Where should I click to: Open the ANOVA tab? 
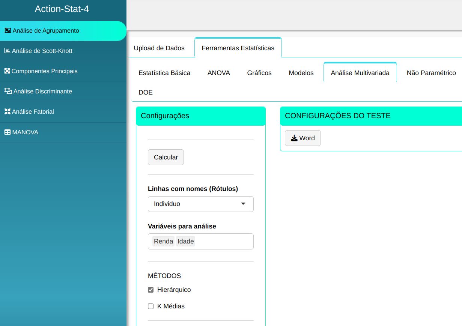pos(219,73)
